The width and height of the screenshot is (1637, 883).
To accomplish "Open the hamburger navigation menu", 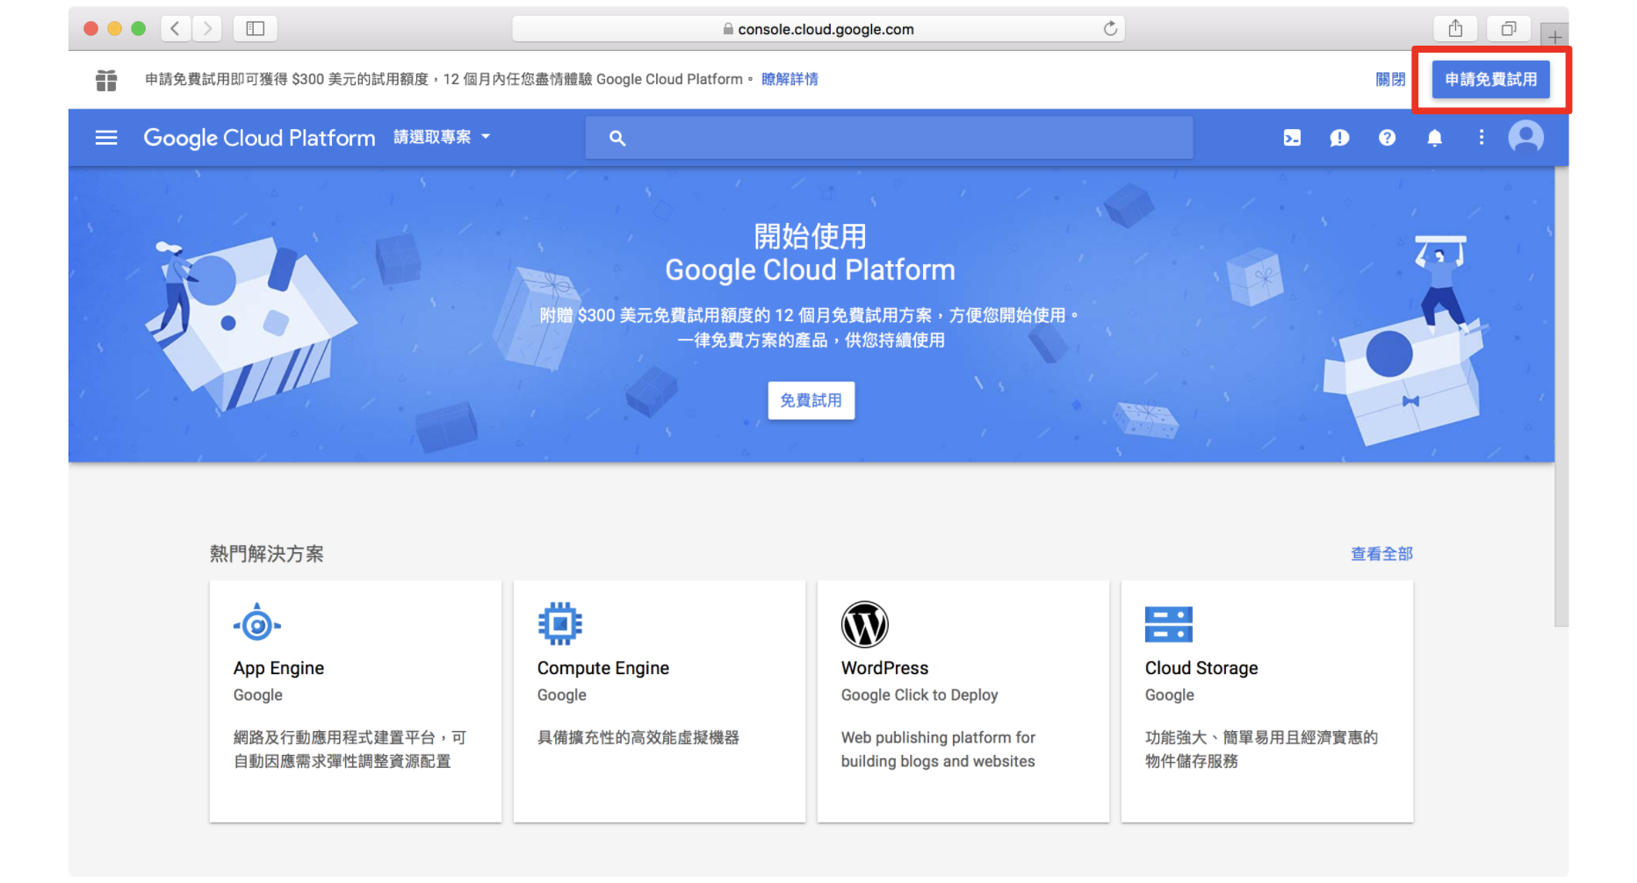I will pyautogui.click(x=106, y=138).
